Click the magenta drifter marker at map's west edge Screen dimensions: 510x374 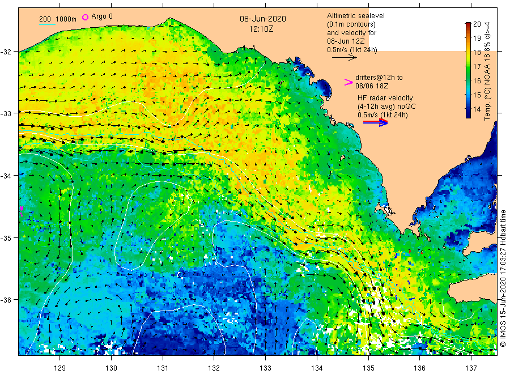(x=21, y=211)
